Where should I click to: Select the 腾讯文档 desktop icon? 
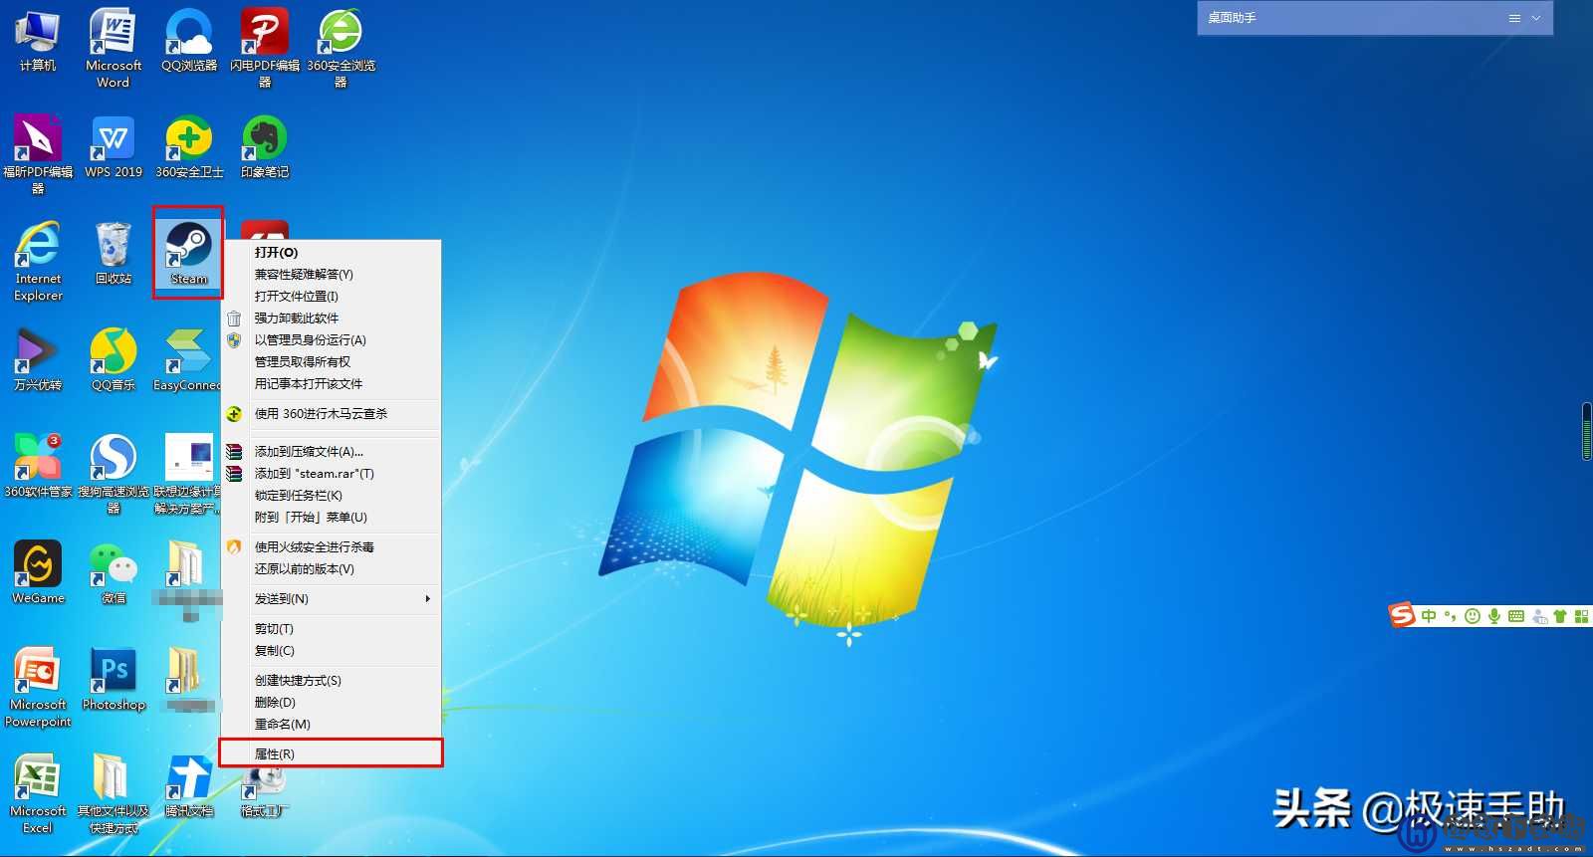(189, 786)
